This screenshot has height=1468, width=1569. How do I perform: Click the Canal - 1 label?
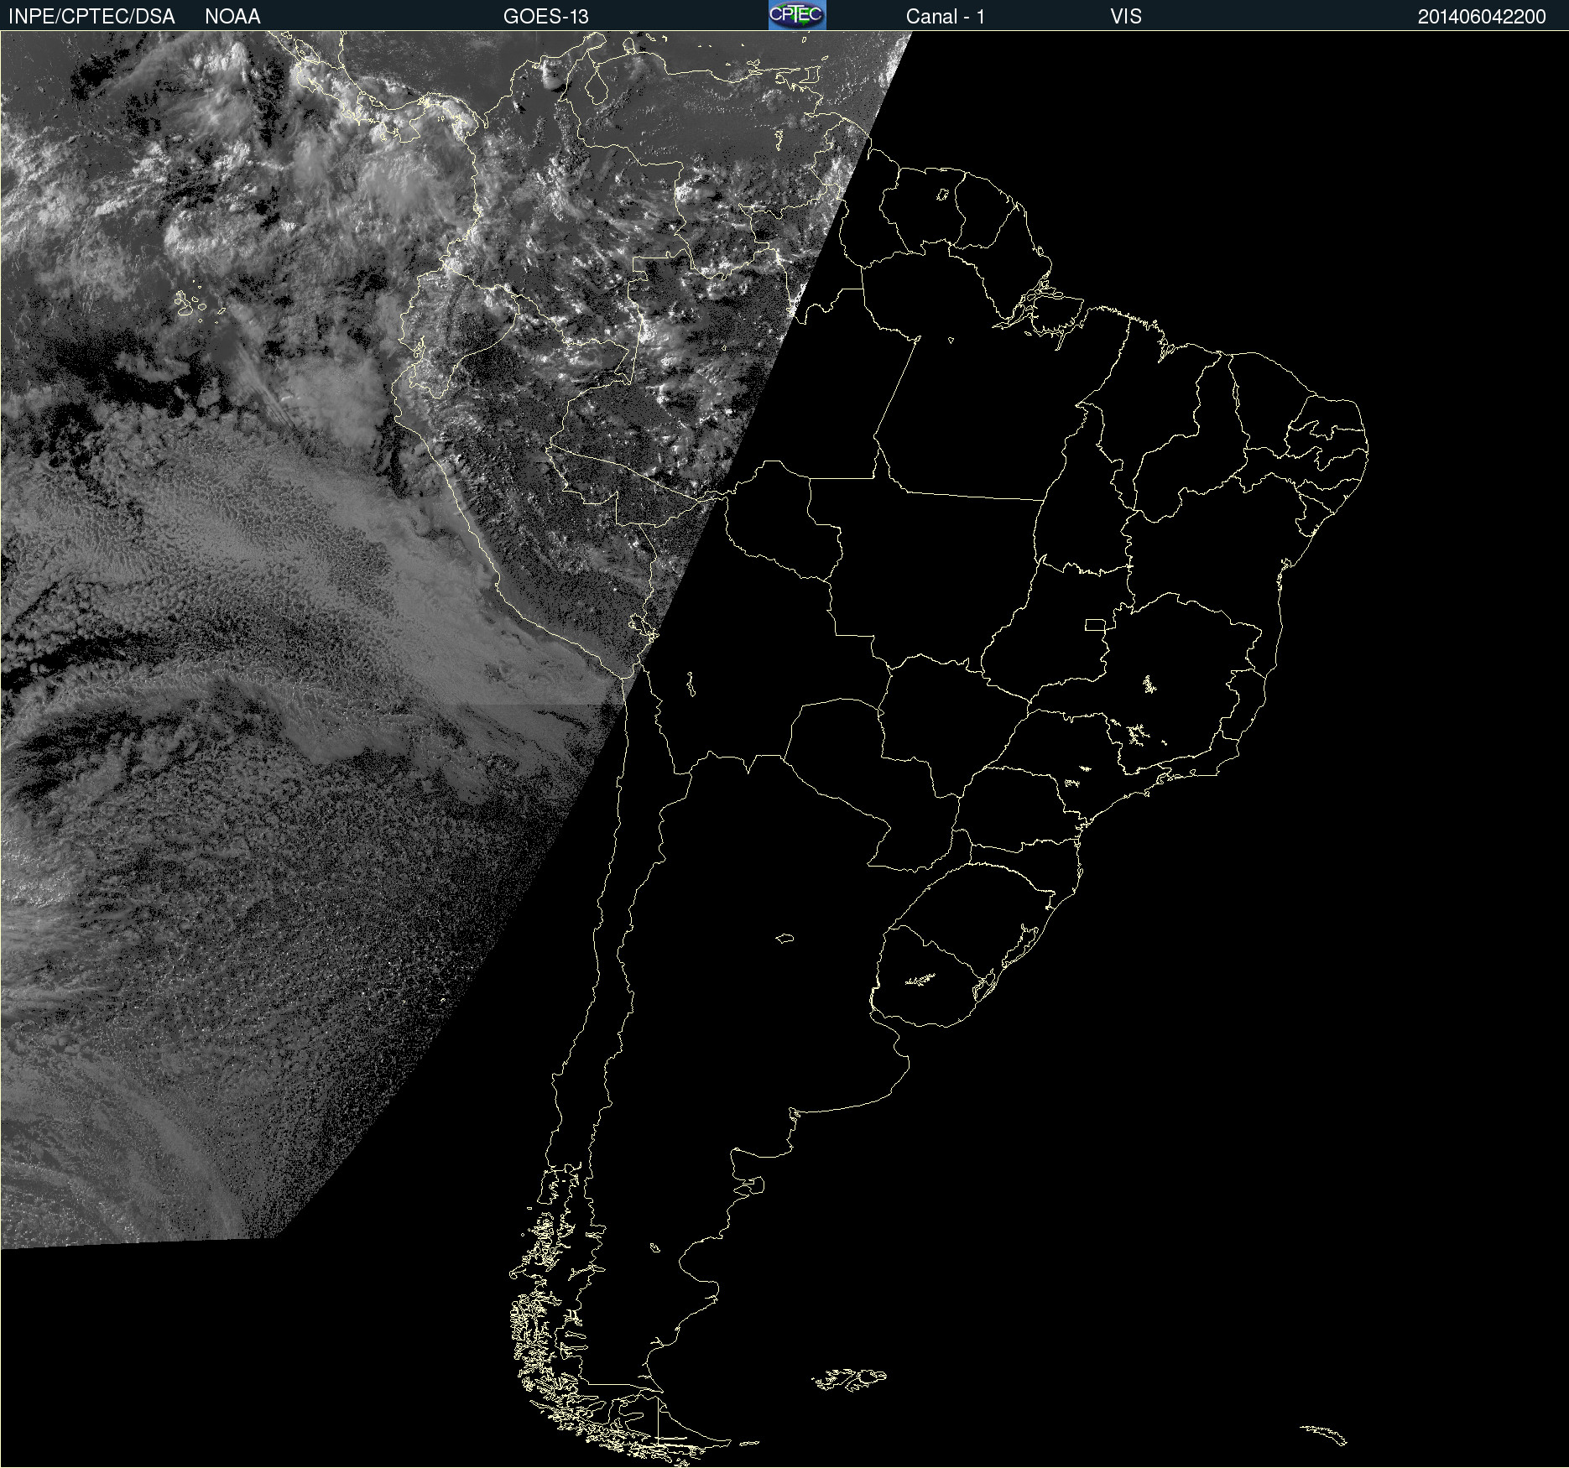[945, 17]
